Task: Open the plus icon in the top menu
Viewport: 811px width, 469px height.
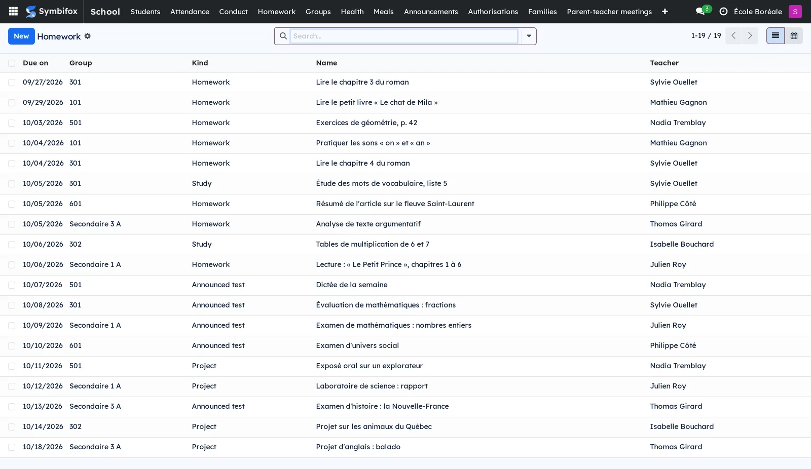Action: (665, 12)
